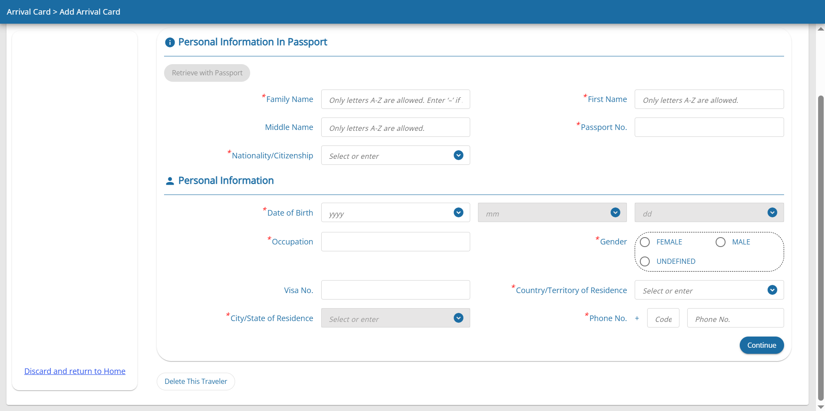Image resolution: width=825 pixels, height=411 pixels.
Task: Click the Retrieve with Passport button
Action: [207, 73]
